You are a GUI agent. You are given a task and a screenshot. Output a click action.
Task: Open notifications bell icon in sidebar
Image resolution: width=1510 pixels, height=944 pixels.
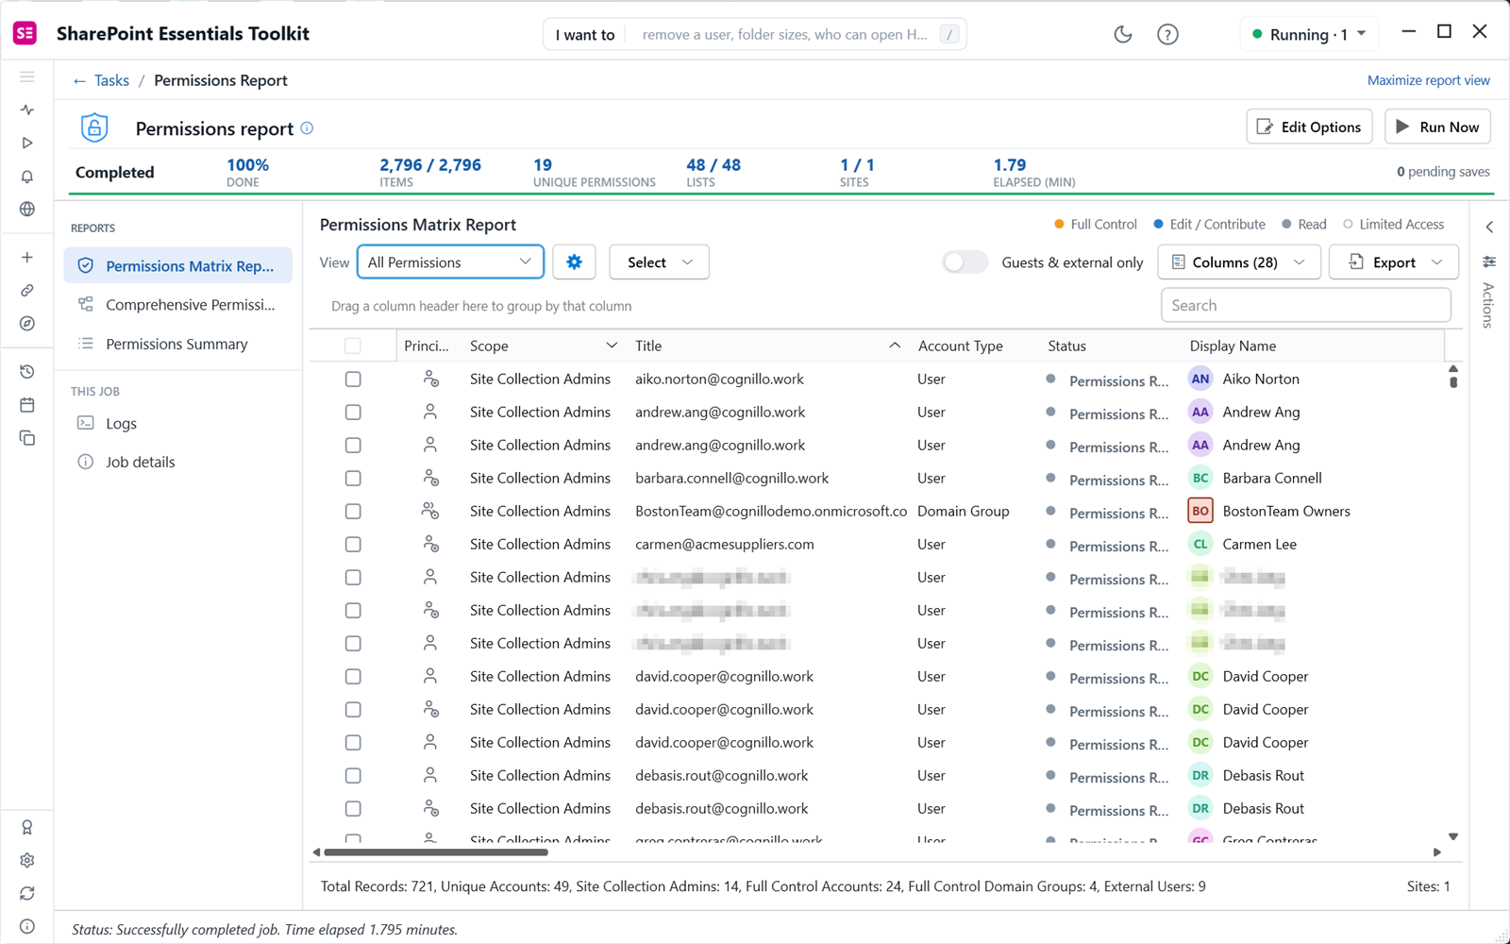27,177
